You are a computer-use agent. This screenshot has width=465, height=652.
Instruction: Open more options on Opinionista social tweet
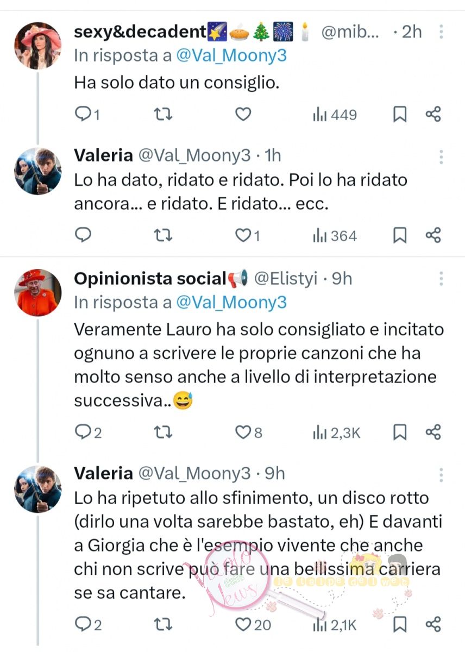[x=441, y=279]
